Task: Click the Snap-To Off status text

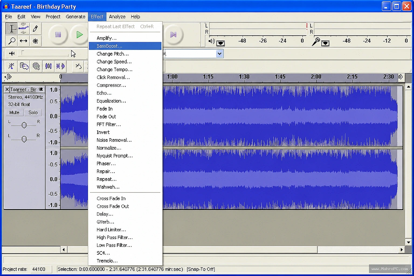Action: 201,269
